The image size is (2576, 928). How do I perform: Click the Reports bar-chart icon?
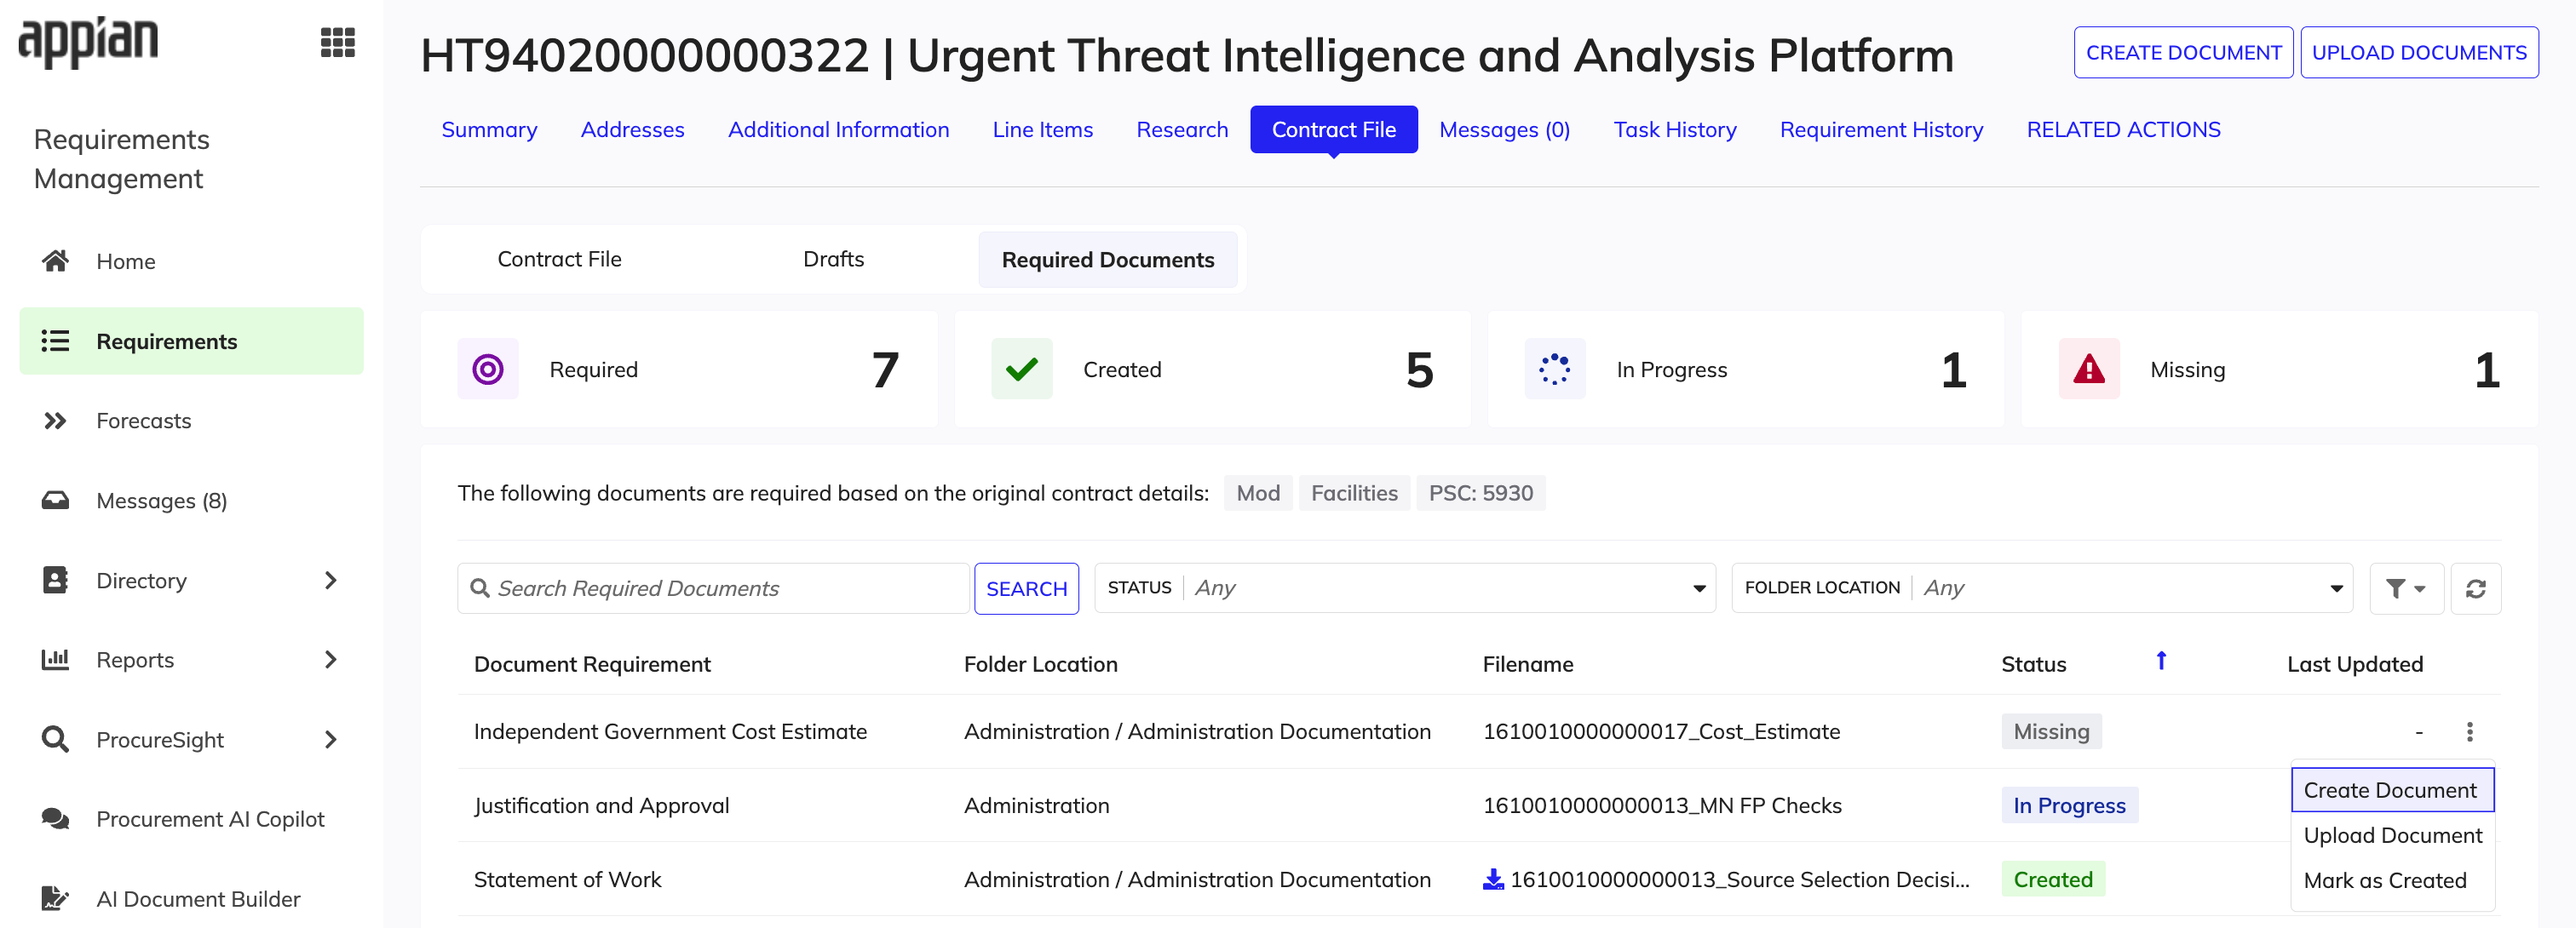[x=55, y=659]
